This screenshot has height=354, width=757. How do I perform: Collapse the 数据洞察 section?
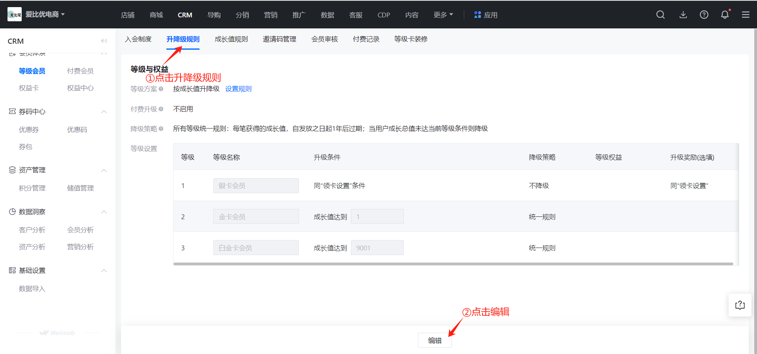[x=104, y=212]
